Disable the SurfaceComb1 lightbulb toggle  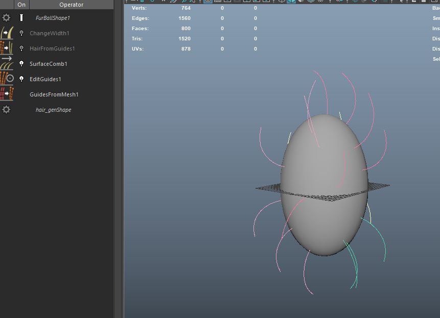click(x=21, y=64)
